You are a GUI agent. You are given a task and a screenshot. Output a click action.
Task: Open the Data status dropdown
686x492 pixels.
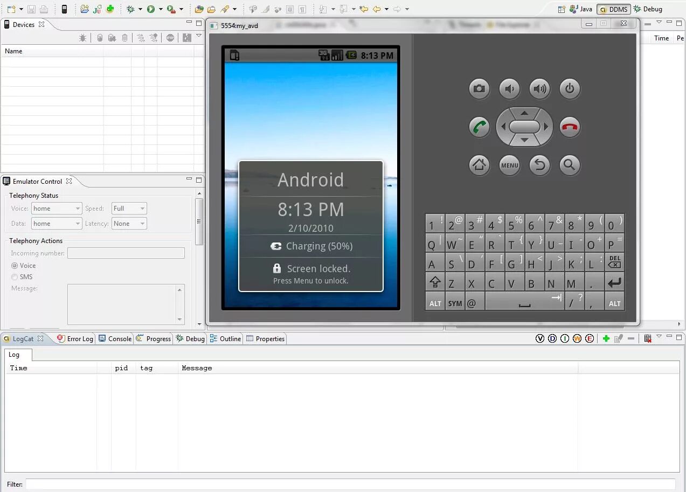[x=57, y=224]
